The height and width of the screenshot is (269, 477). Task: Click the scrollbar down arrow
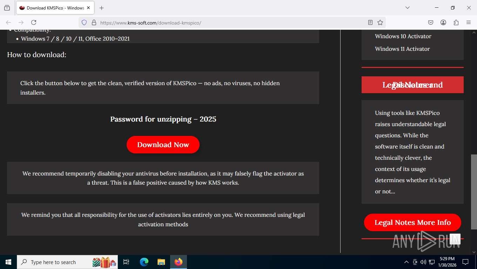coord(474,251)
